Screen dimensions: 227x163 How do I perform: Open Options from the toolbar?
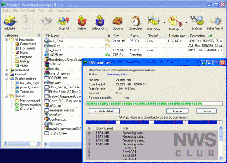(118, 23)
